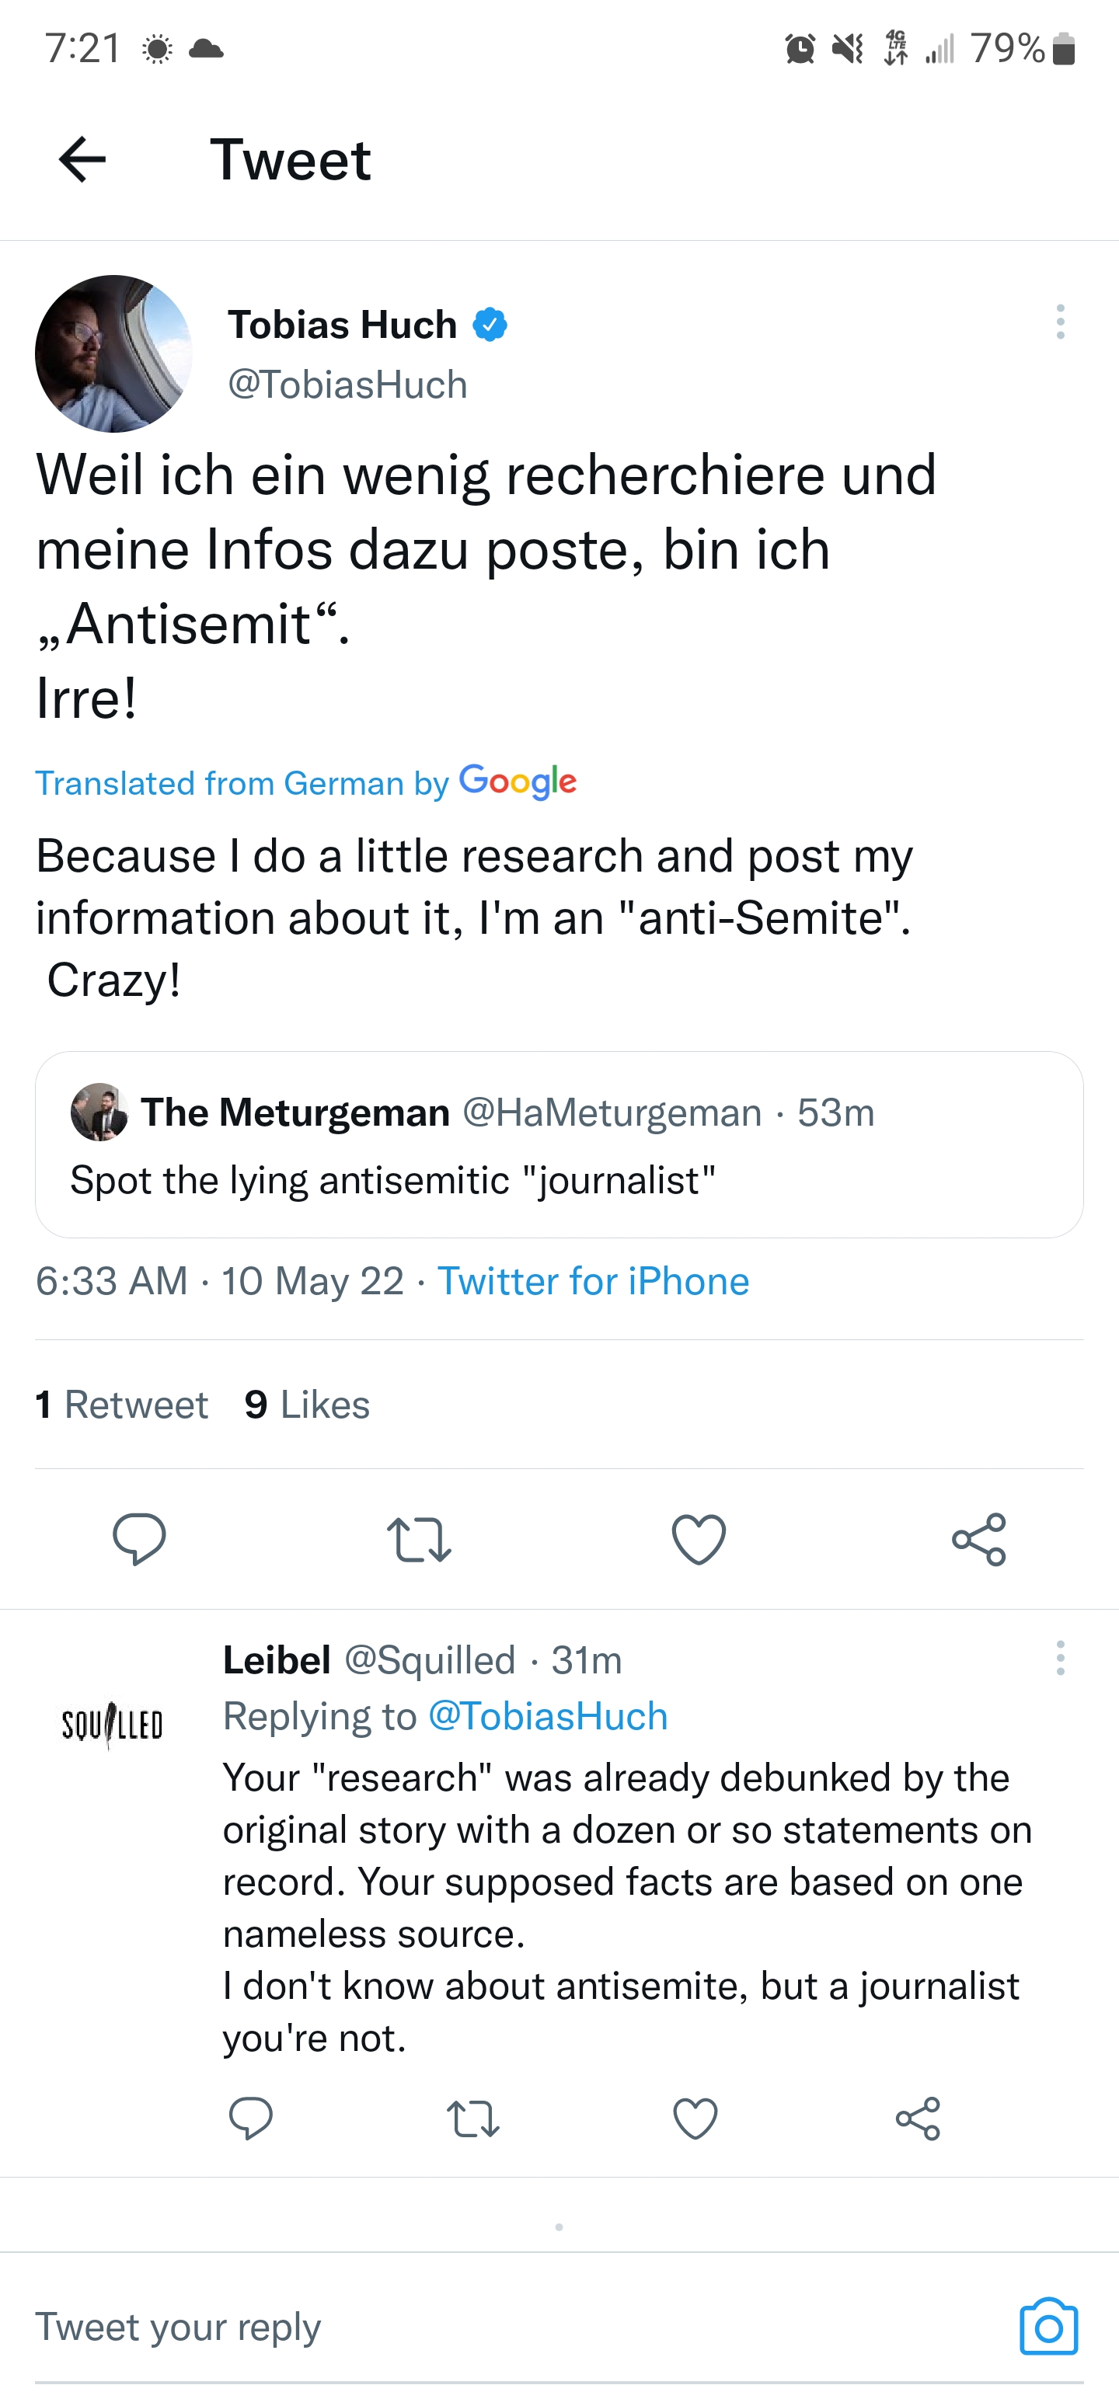View the 9 Likes list
Image resolution: width=1119 pixels, height=2399 pixels.
tap(306, 1405)
